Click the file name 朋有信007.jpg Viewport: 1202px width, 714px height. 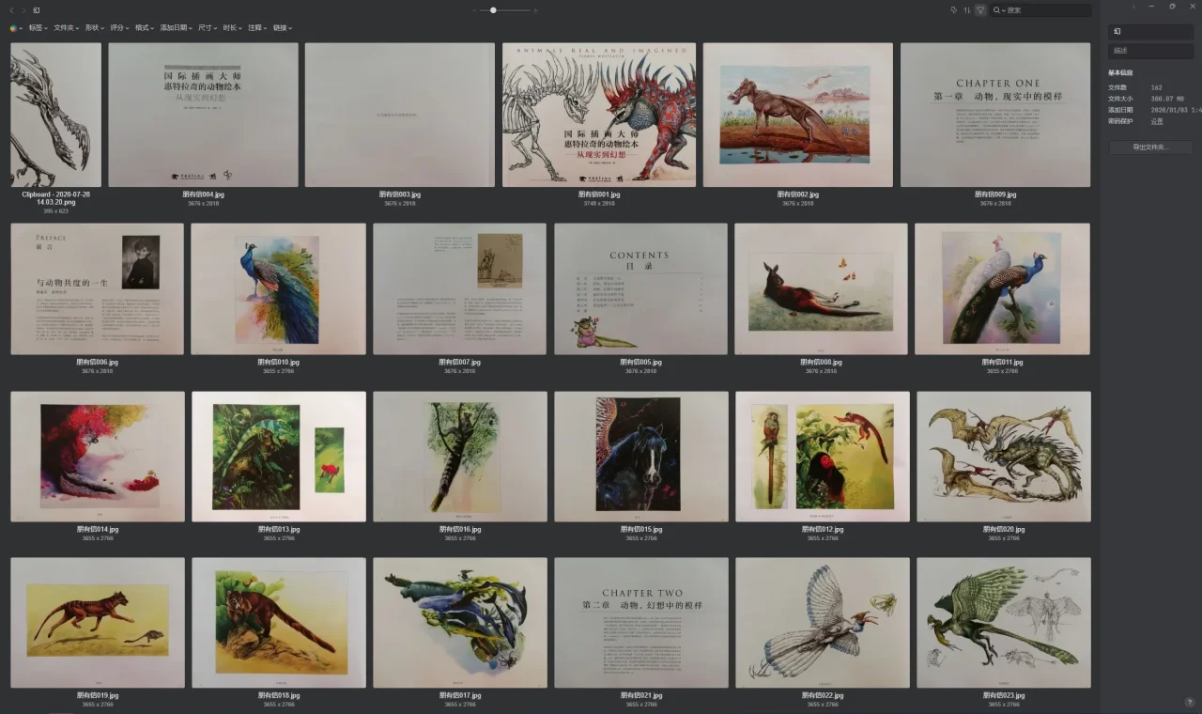[459, 362]
